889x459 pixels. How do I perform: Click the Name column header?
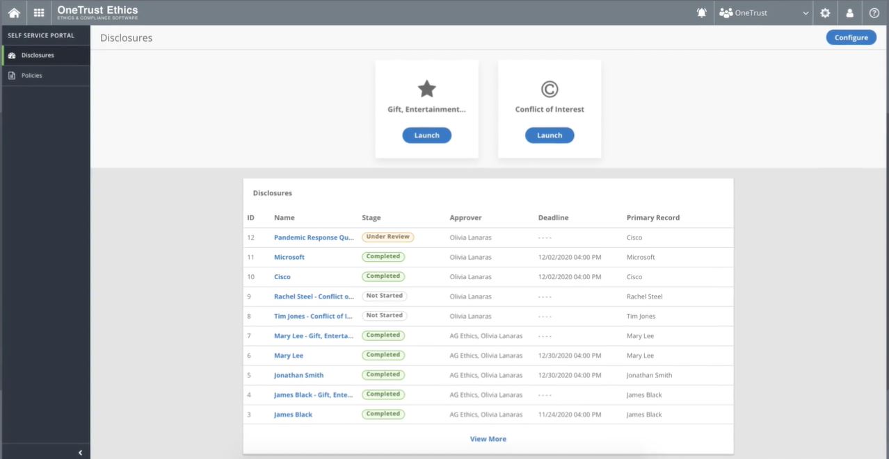285,217
